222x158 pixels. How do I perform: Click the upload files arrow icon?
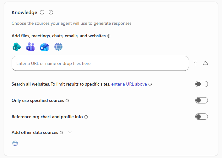(195, 63)
